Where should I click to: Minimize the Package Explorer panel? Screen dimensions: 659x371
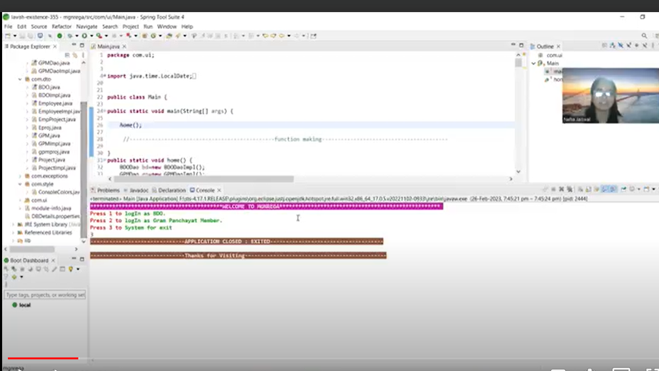pyautogui.click(x=74, y=46)
